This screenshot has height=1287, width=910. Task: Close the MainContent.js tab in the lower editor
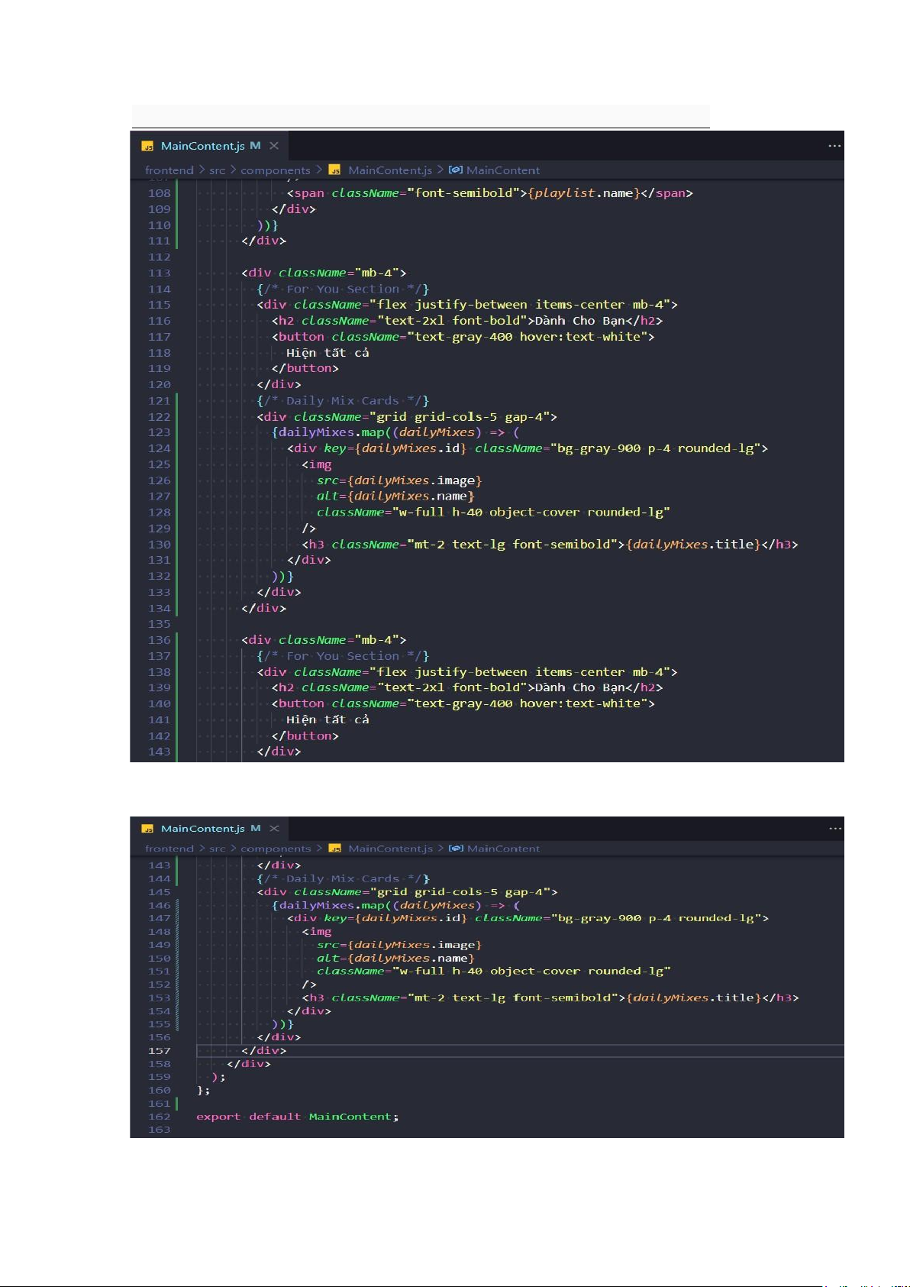(274, 829)
